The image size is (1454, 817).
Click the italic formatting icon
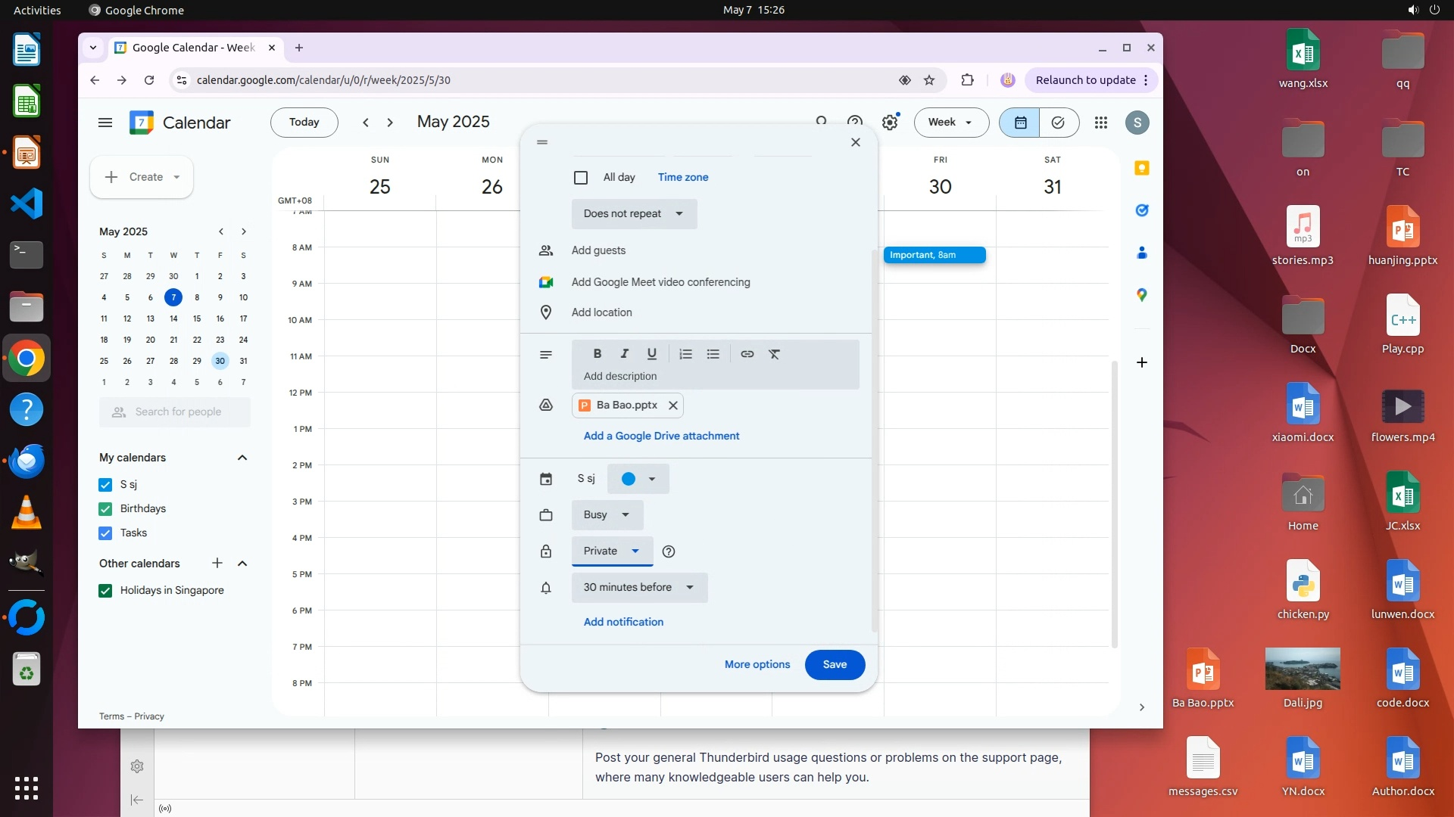click(x=624, y=353)
